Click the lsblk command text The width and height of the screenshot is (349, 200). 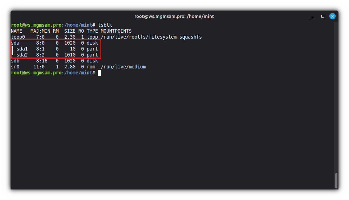[x=105, y=25]
